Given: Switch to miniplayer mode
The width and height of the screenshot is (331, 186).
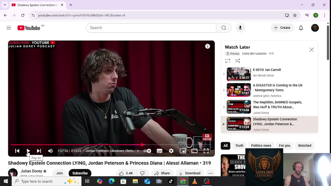Looking at the screenshot, I should (x=183, y=151).
